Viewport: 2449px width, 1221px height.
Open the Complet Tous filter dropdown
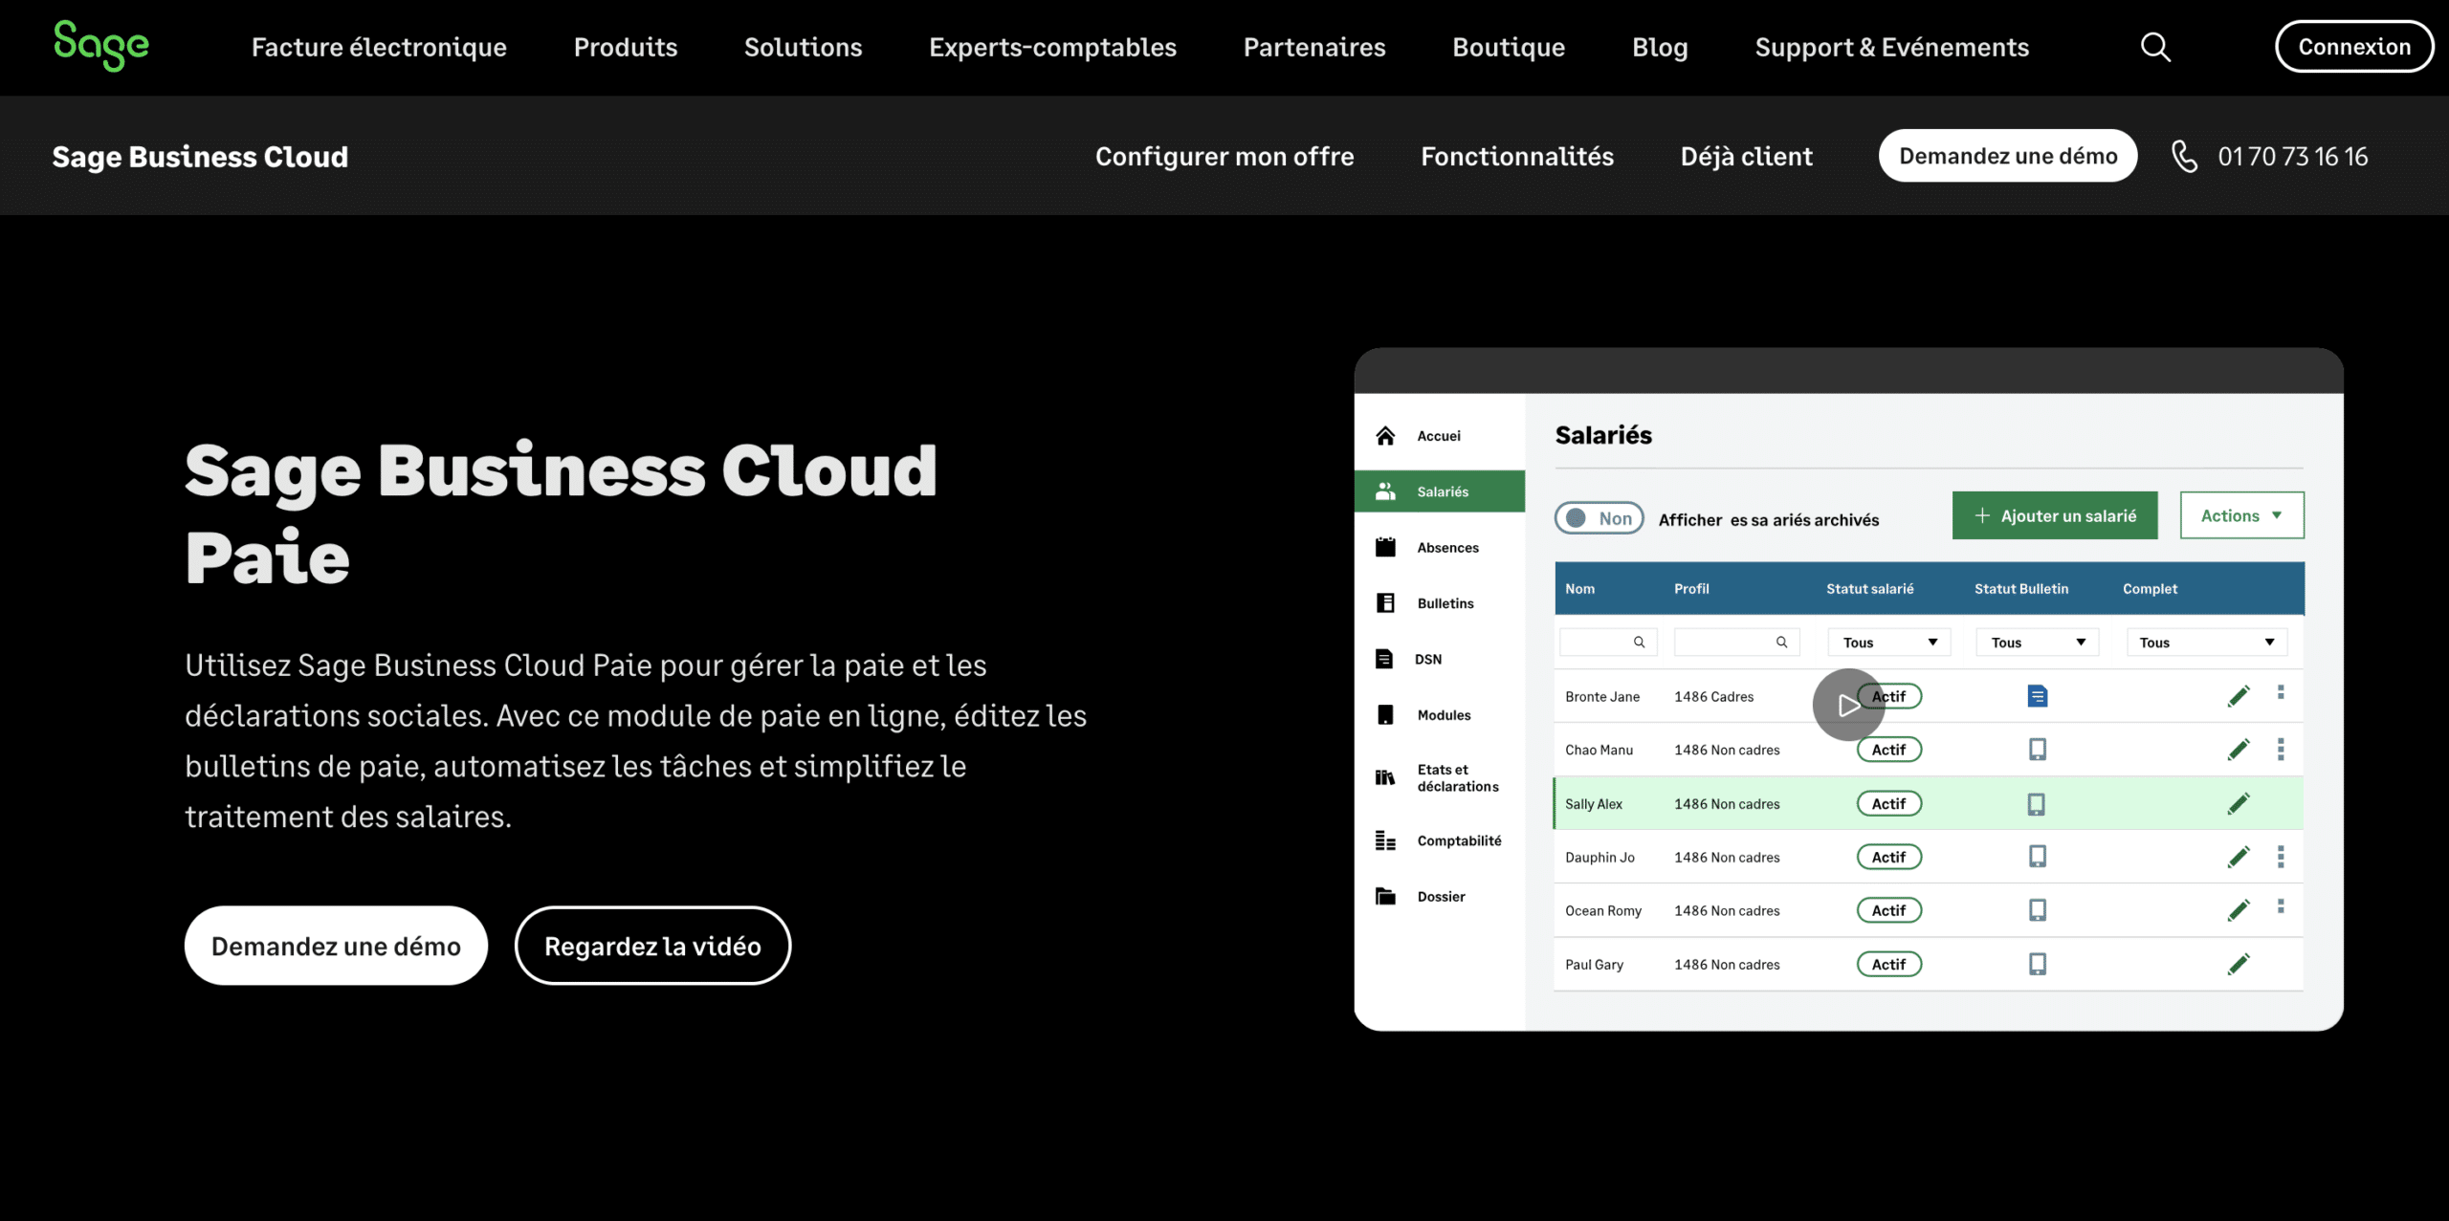click(x=2206, y=643)
